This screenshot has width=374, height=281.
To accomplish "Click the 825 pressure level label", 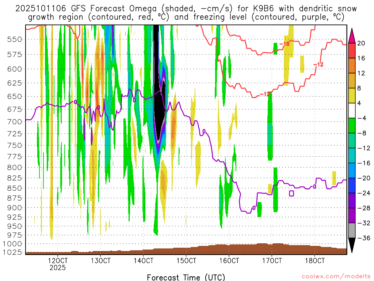I will click(x=15, y=178).
